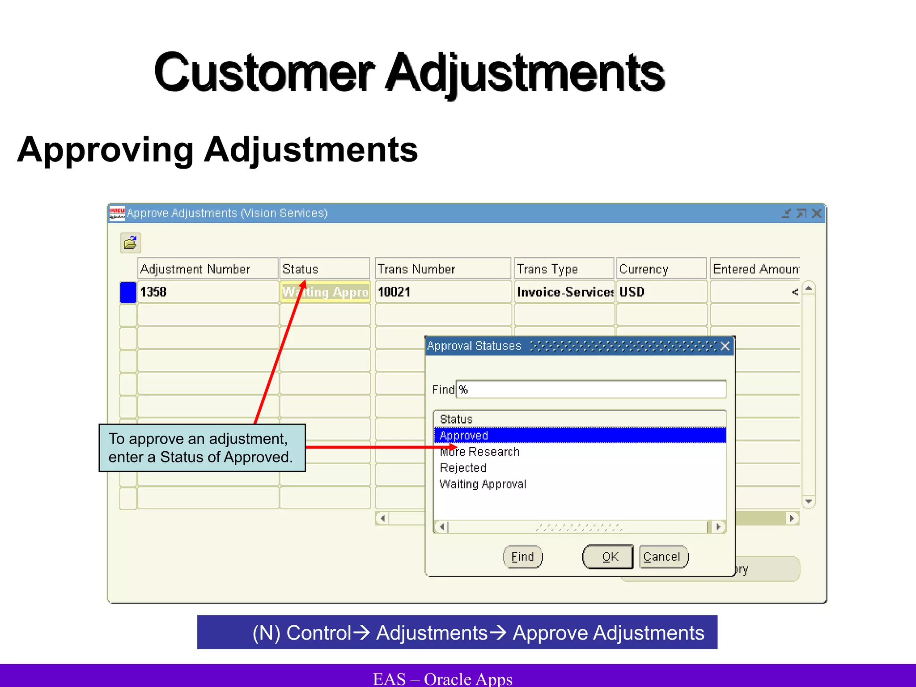Click the USD currency cell
The image size is (916, 687).
tap(662, 292)
